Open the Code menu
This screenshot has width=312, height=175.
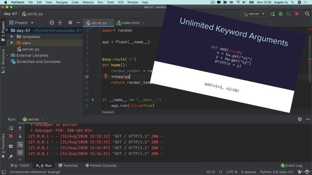(75, 2)
